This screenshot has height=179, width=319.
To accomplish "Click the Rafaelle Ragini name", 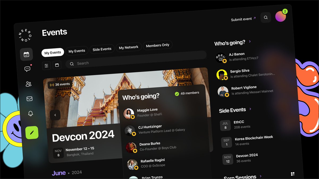I will pyautogui.click(x=153, y=160).
